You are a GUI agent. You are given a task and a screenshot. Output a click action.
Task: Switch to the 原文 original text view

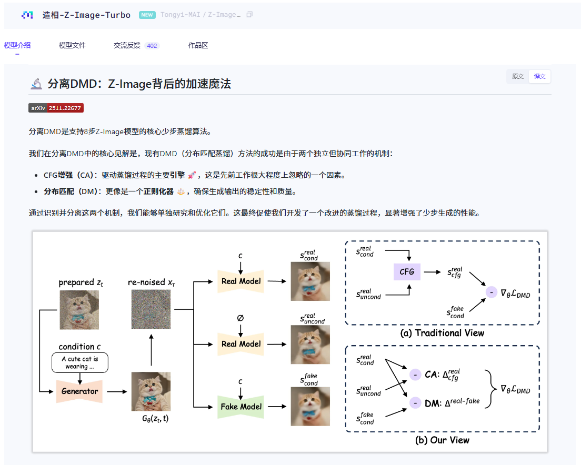517,76
